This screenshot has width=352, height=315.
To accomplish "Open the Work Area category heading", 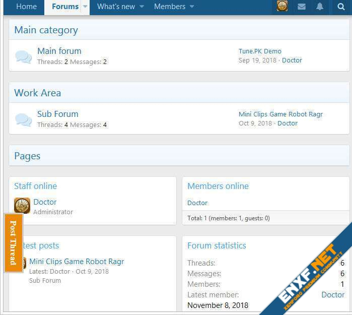I will [x=37, y=93].
